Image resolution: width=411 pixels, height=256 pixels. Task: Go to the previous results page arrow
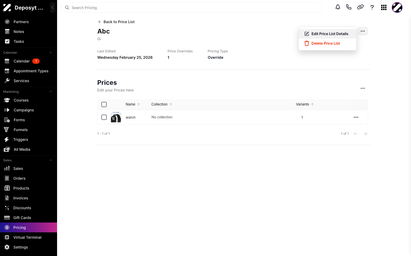(x=356, y=134)
